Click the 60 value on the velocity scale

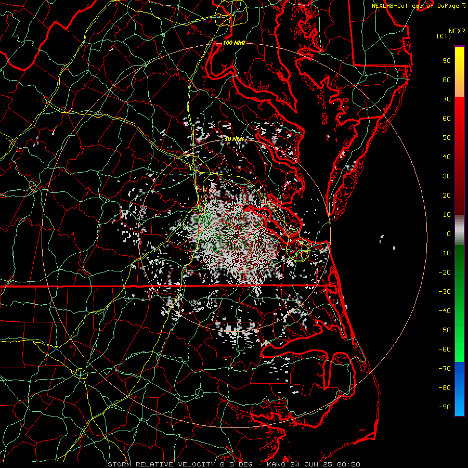(447, 119)
